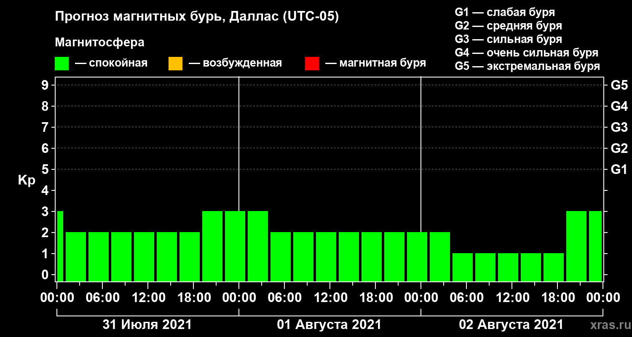Click the right-axis label G5
Image resolution: width=632 pixels, height=337 pixels.
coord(619,85)
